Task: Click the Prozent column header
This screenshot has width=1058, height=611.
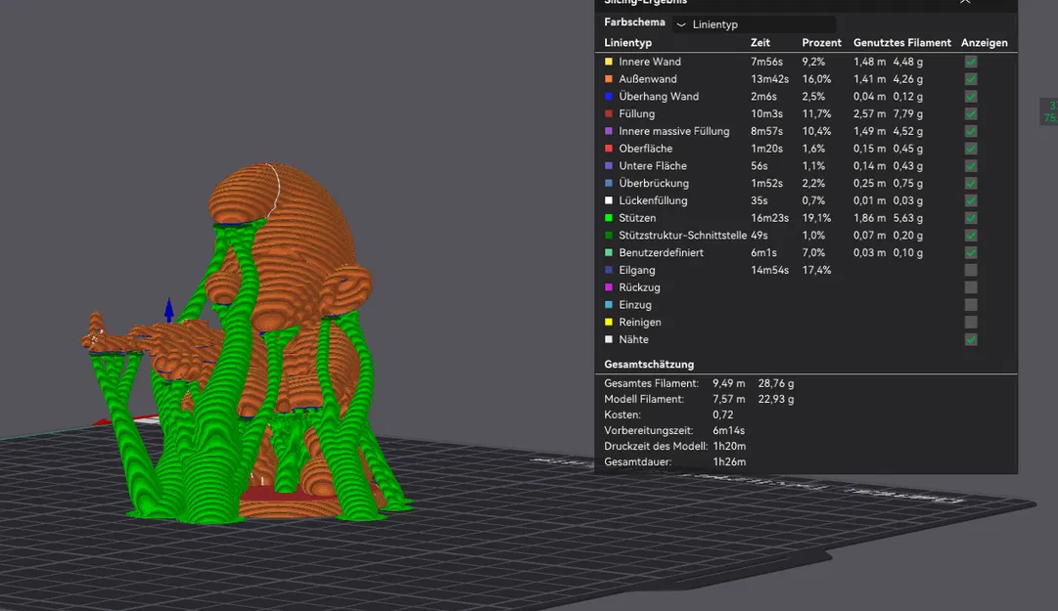Action: [x=821, y=42]
